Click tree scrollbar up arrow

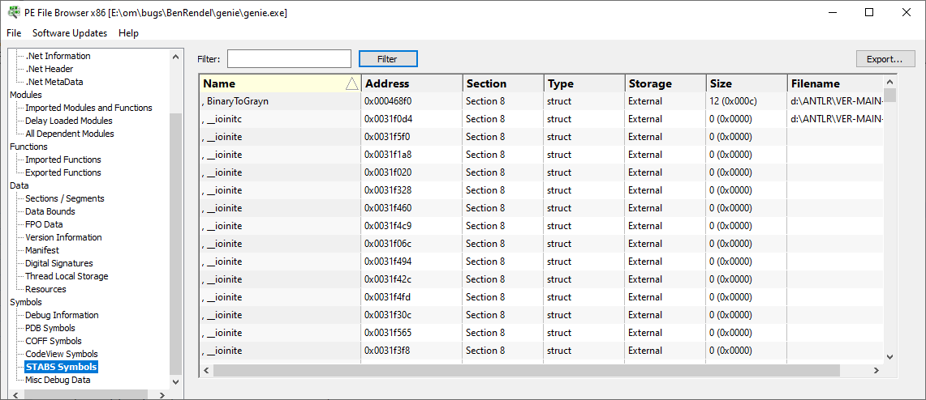(175, 57)
